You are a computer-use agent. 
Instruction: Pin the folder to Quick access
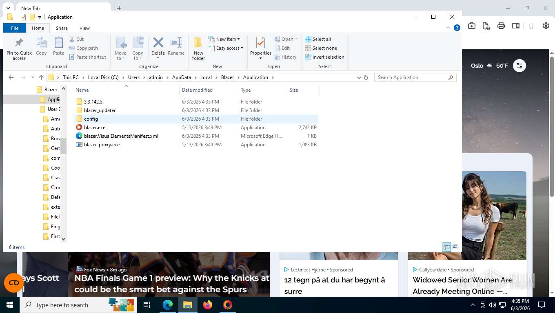coord(19,49)
